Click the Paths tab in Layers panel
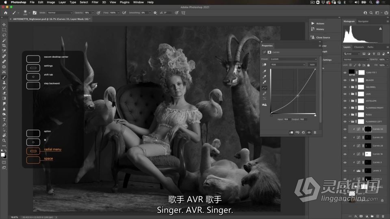 tap(370, 47)
